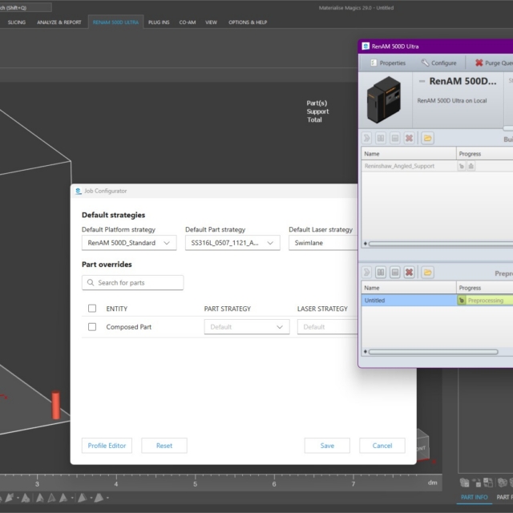This screenshot has height=513, width=513.
Task: Tick the Composed Part checkbox
Action: (x=92, y=326)
